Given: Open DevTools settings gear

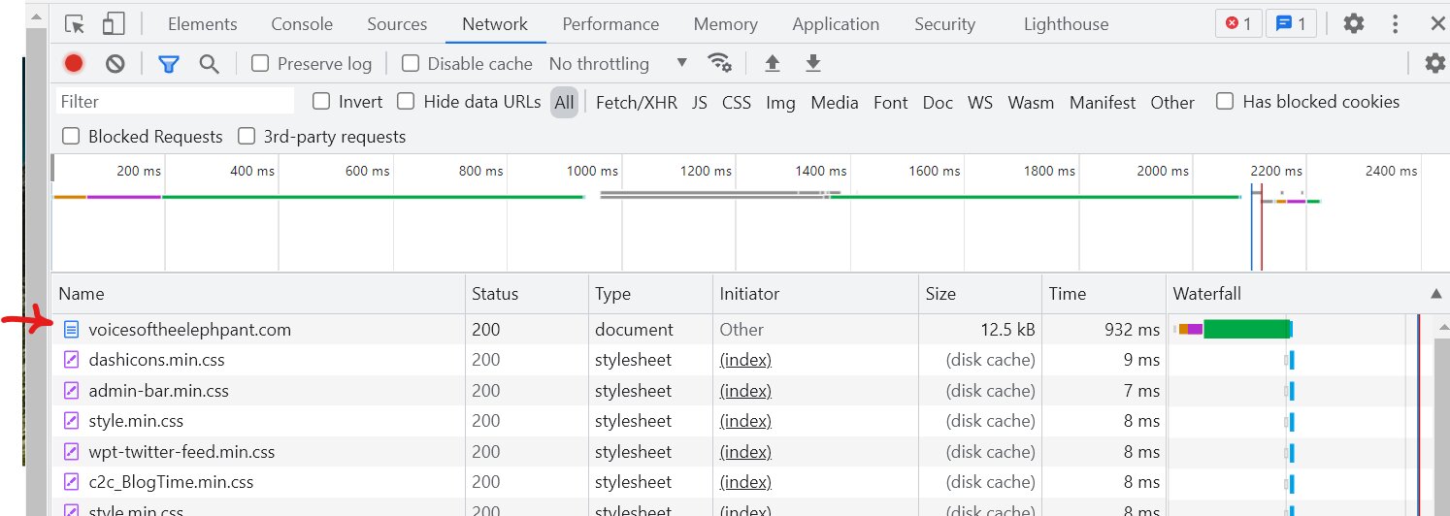Looking at the screenshot, I should coord(1354,24).
